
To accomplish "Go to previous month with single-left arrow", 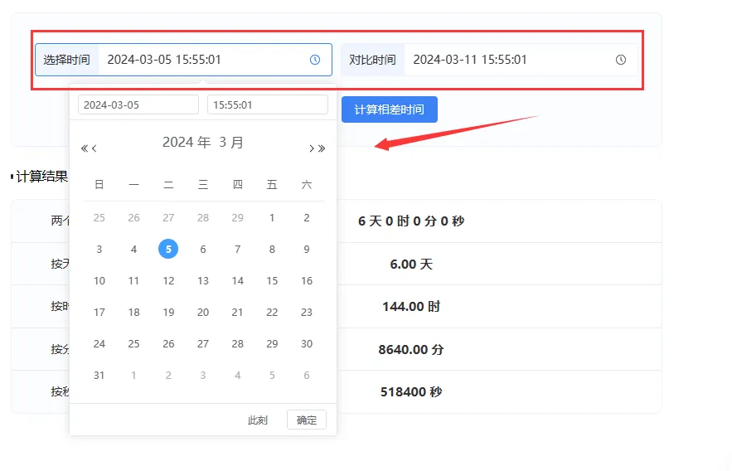I will point(95,148).
